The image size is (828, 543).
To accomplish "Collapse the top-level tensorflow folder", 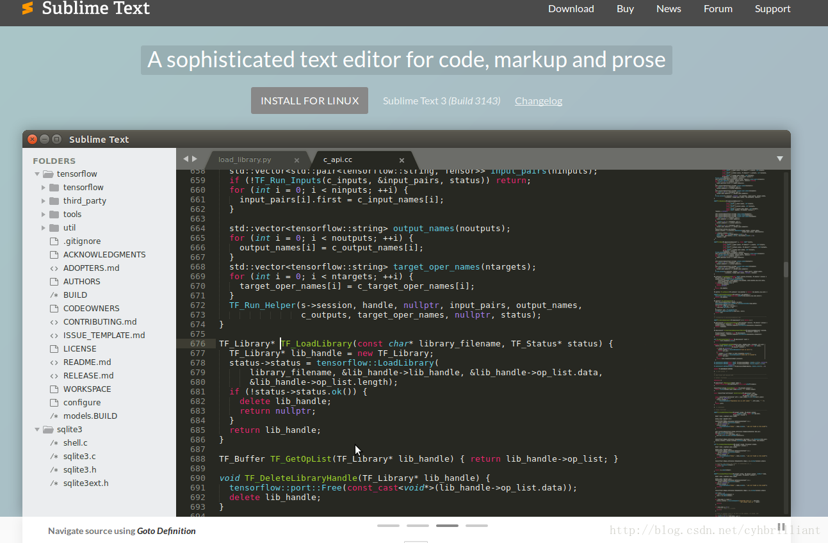I will pos(37,174).
